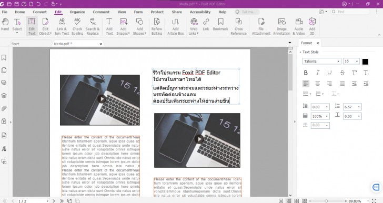Click the vertical document scrollbar
Image resolution: width=383 pixels, height=203 pixels.
(x=290, y=72)
